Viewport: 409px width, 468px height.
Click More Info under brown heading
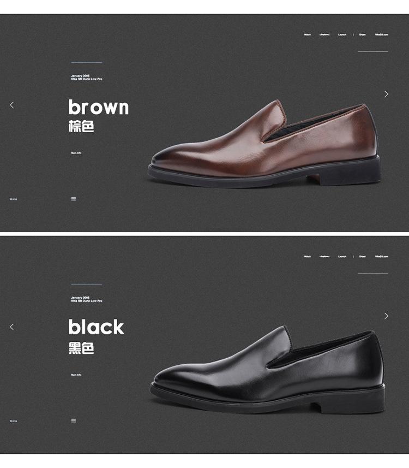pyautogui.click(x=76, y=153)
